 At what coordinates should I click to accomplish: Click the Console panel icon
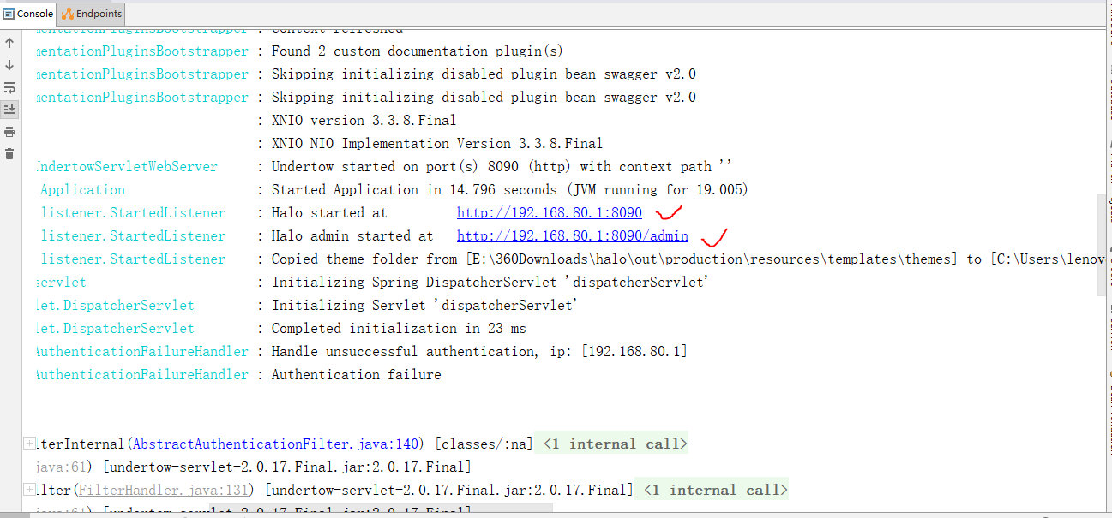click(x=9, y=14)
